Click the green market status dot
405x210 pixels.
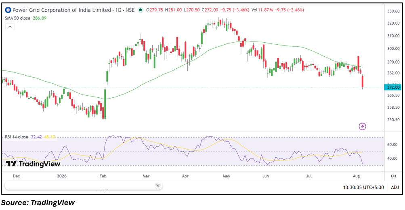(140, 10)
